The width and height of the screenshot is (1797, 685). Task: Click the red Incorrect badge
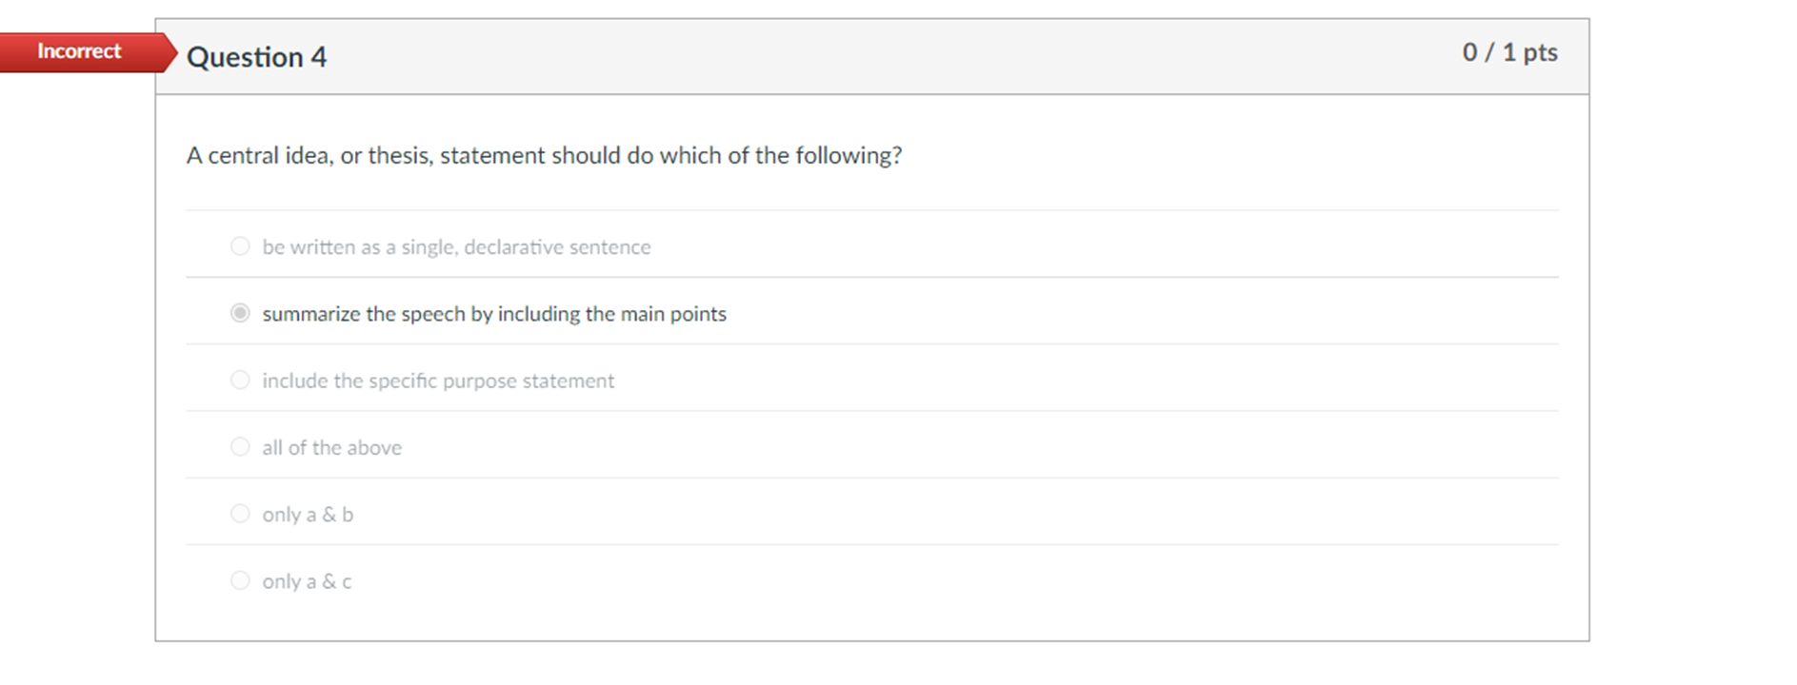(x=80, y=51)
